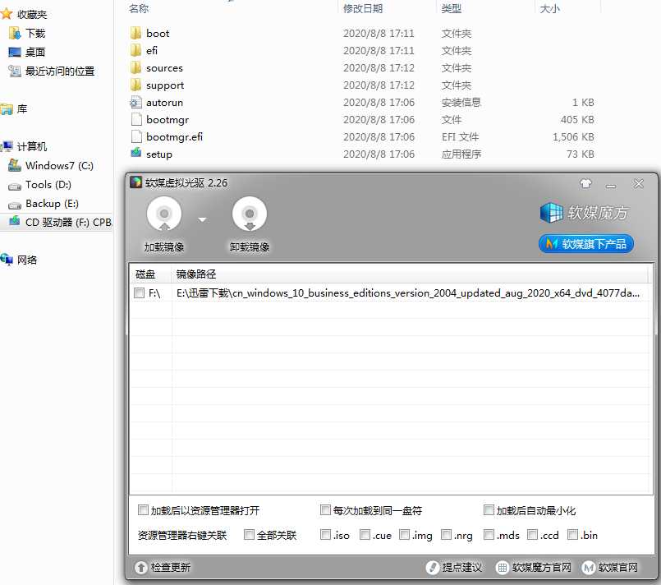
Task: Close the 软媒虚拟光驱 window
Action: tap(639, 183)
